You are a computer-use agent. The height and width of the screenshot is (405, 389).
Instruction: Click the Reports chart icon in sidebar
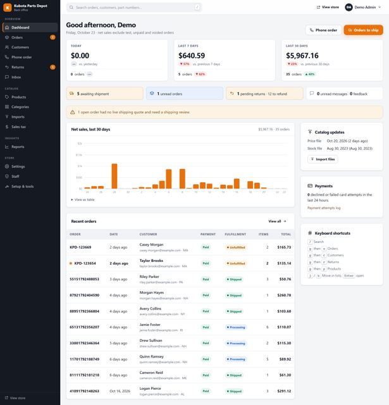click(7, 147)
